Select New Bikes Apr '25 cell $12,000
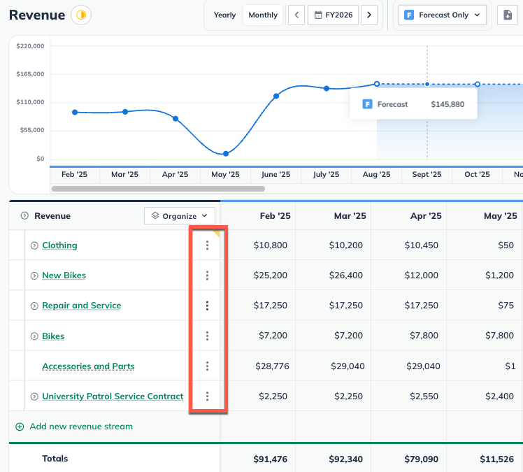 coord(422,276)
